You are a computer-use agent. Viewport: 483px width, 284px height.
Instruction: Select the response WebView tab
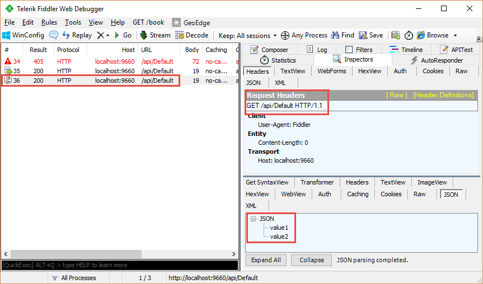point(293,194)
